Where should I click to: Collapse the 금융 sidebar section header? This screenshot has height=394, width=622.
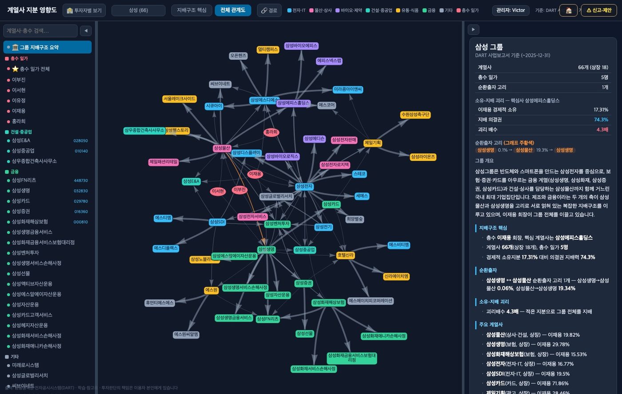(48, 171)
